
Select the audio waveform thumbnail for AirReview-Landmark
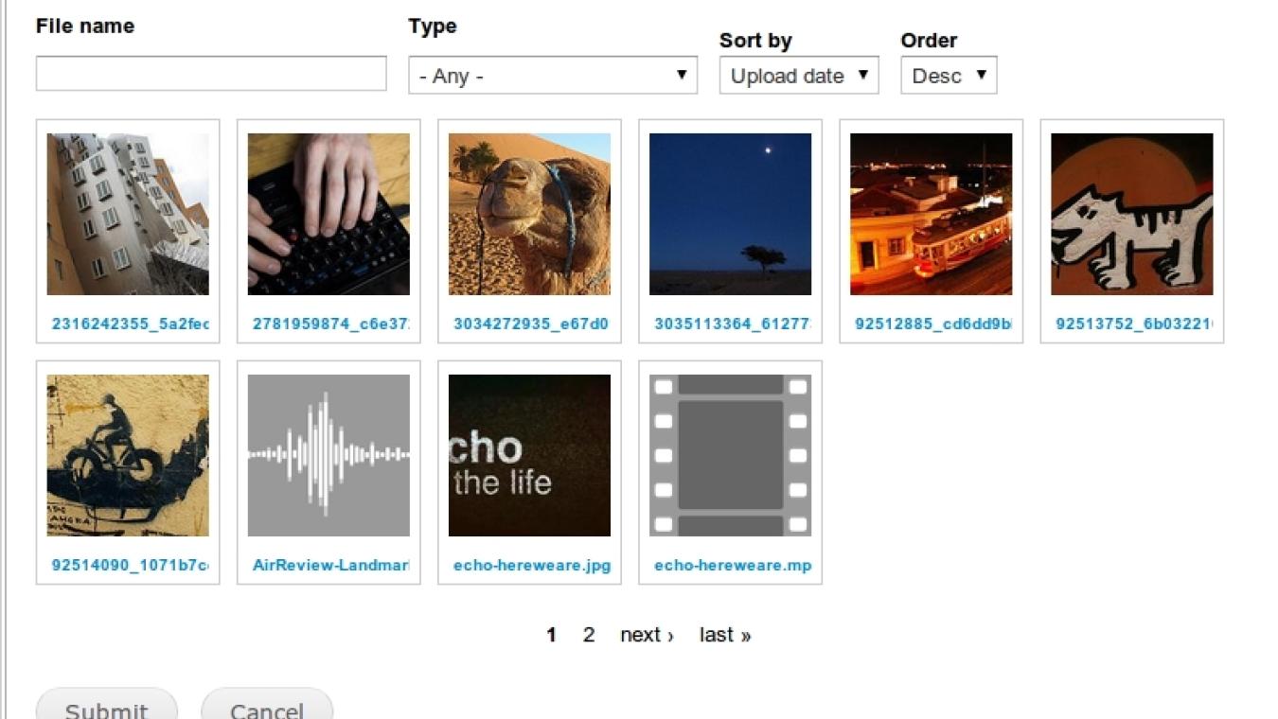coord(328,455)
